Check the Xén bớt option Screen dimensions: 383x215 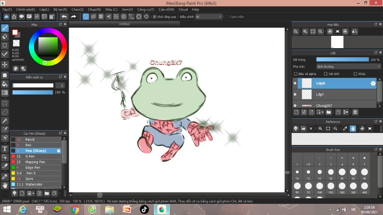[x=326, y=74]
